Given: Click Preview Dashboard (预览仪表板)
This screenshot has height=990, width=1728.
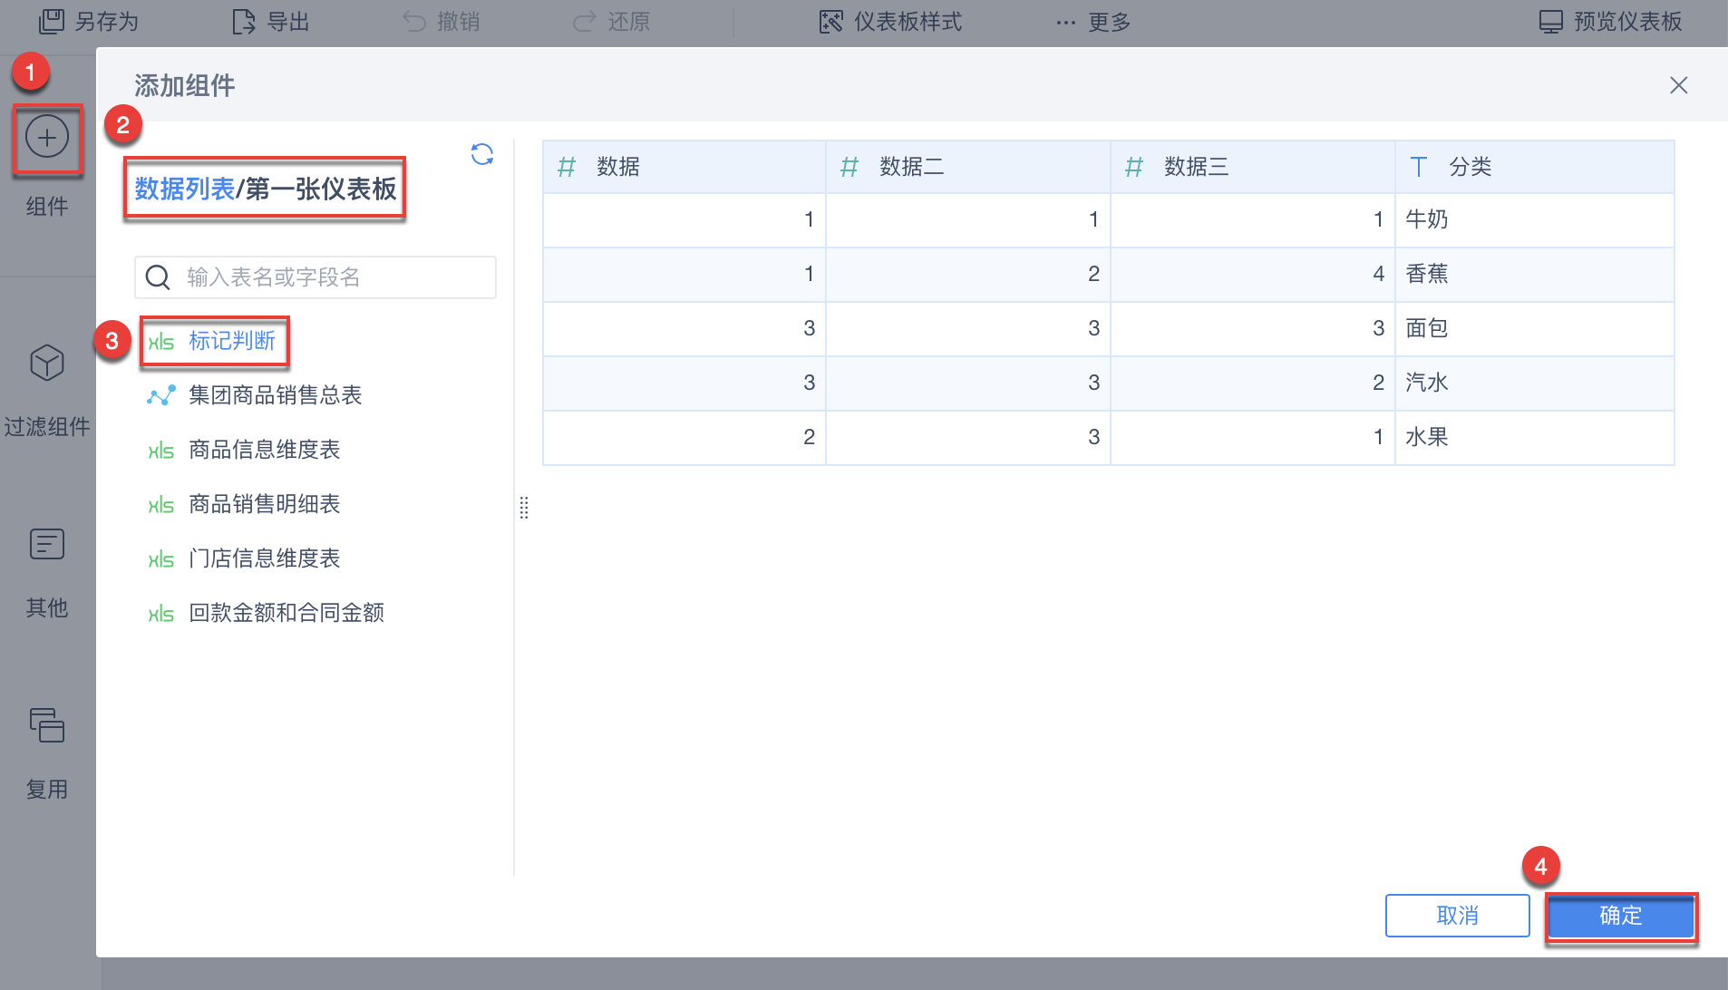Looking at the screenshot, I should 1610,22.
